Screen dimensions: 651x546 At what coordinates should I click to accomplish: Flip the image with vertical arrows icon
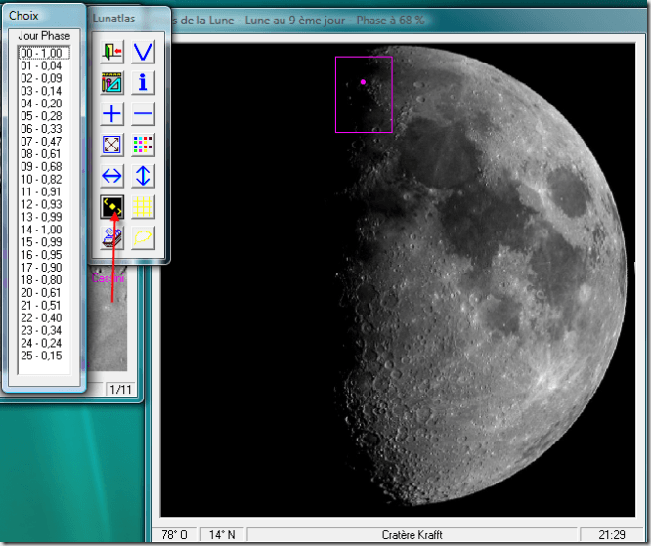pos(144,176)
